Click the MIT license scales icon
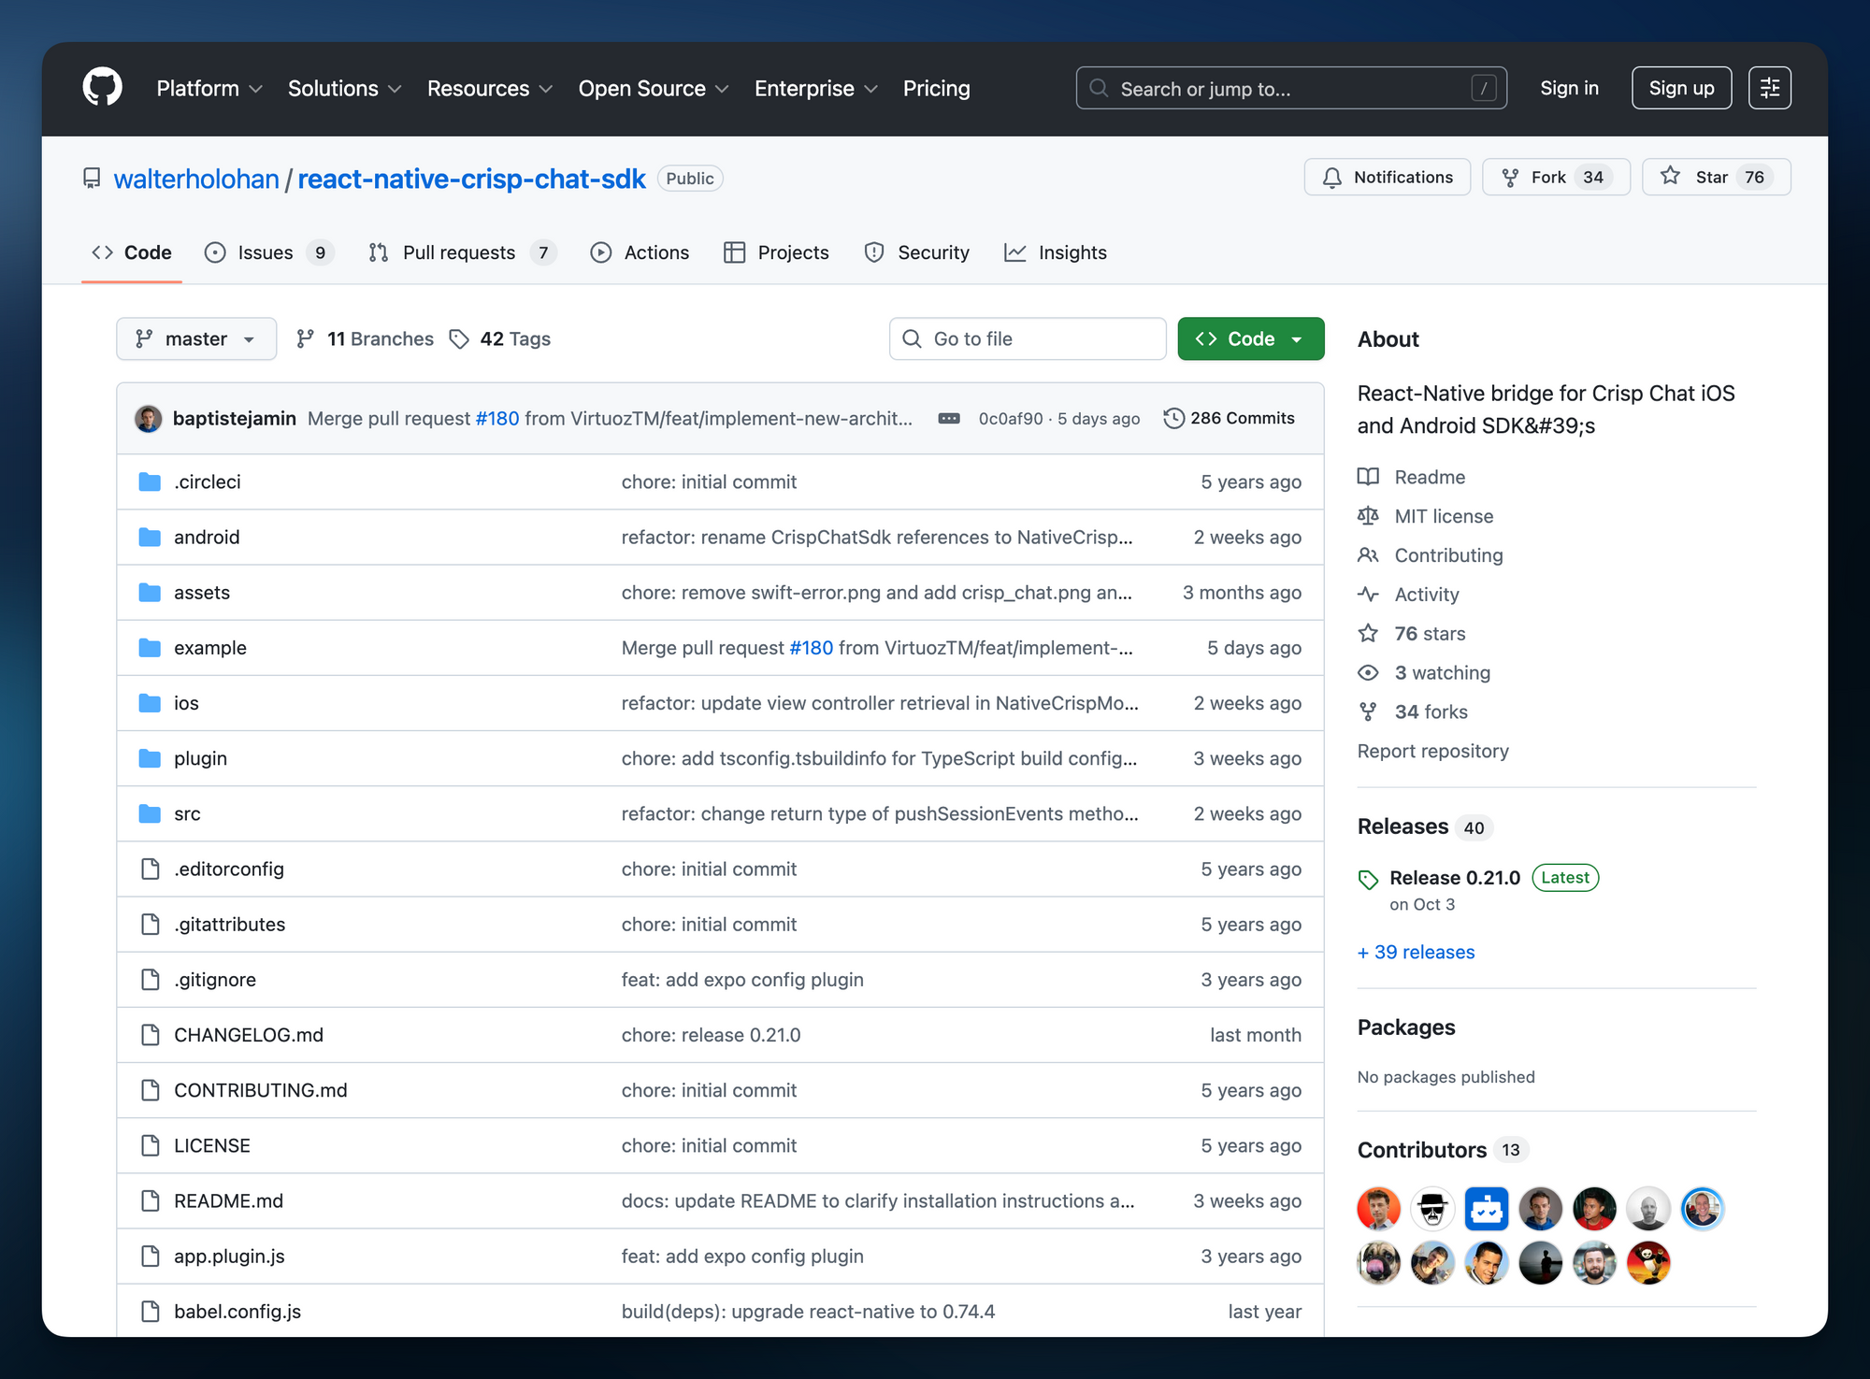Image resolution: width=1870 pixels, height=1379 pixels. 1368,516
